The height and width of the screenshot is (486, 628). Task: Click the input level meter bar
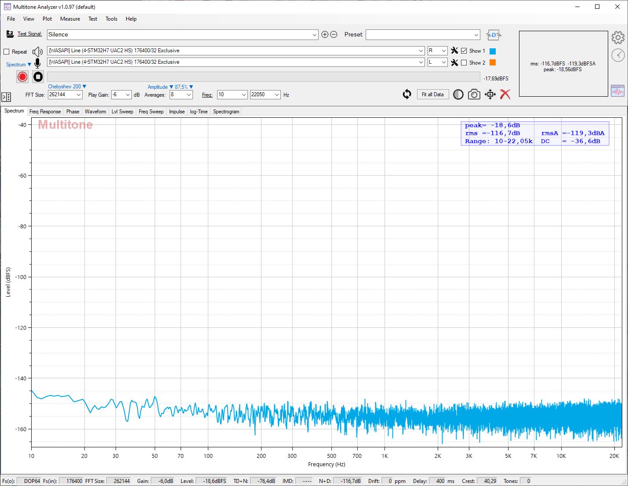click(x=264, y=77)
